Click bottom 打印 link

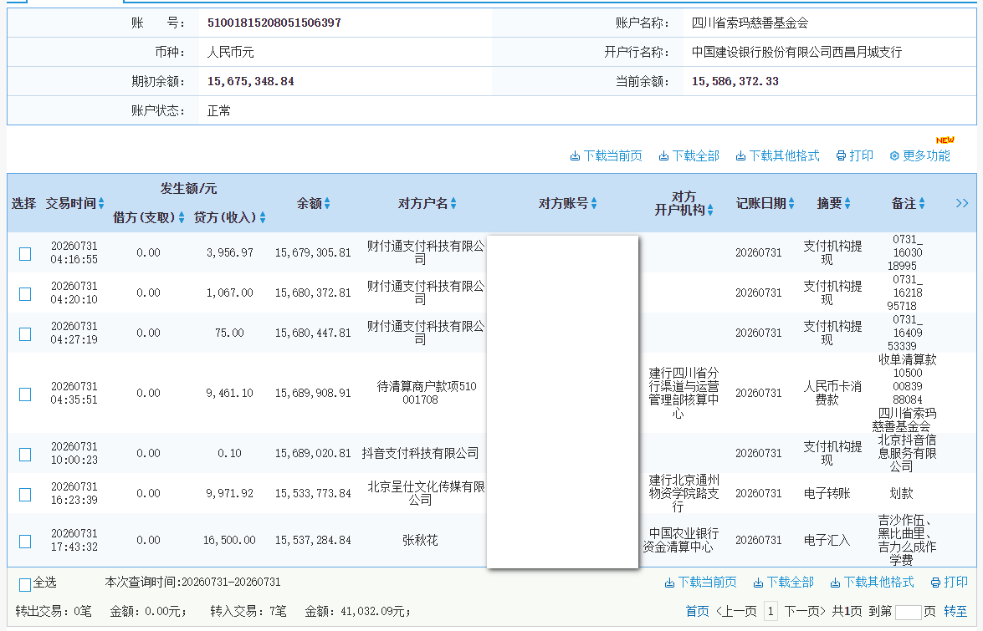950,583
